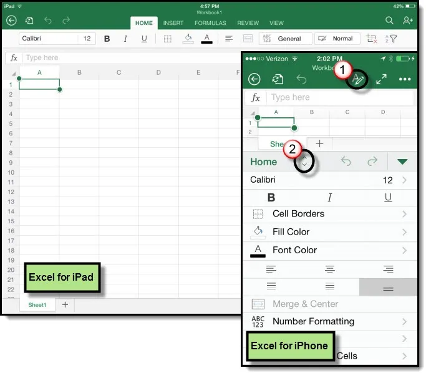Viewport: 426px width, 373px height.
Task: Tap fx function icon on iPad
Action: pyautogui.click(x=14, y=57)
